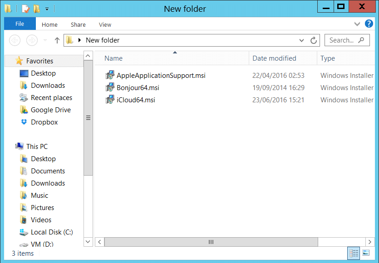Screen dimensions: 379x263
Task: Select the date 23/06/2016 15:21
Action: [x=278, y=100]
